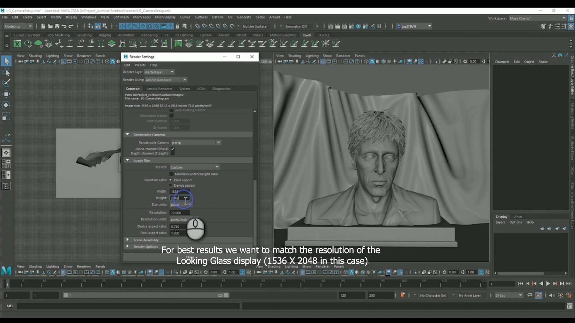Enable Depth channel (Z depth)
575x323 pixels.
tap(173, 153)
